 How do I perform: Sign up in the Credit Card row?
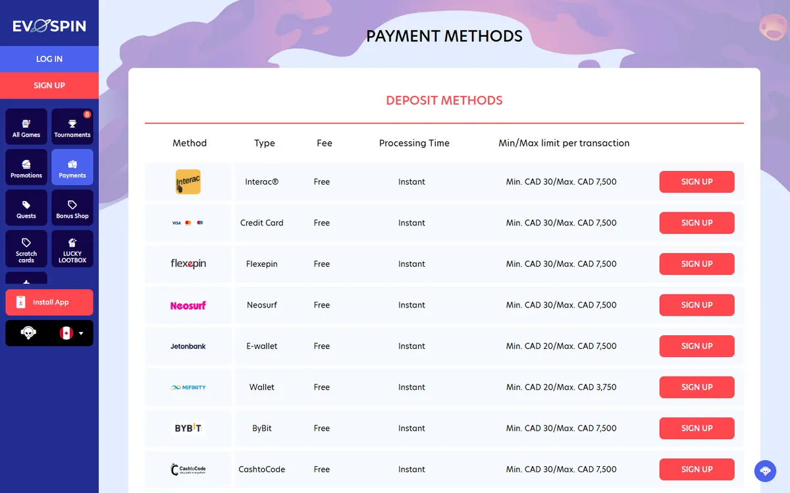tap(697, 223)
